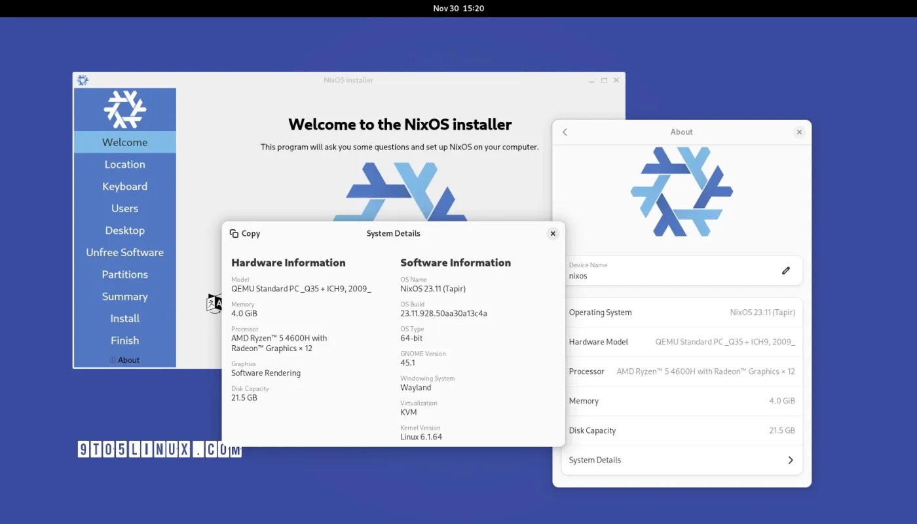Click the Nov 30 clock in the top bar
The height and width of the screenshot is (524, 917).
458,9
